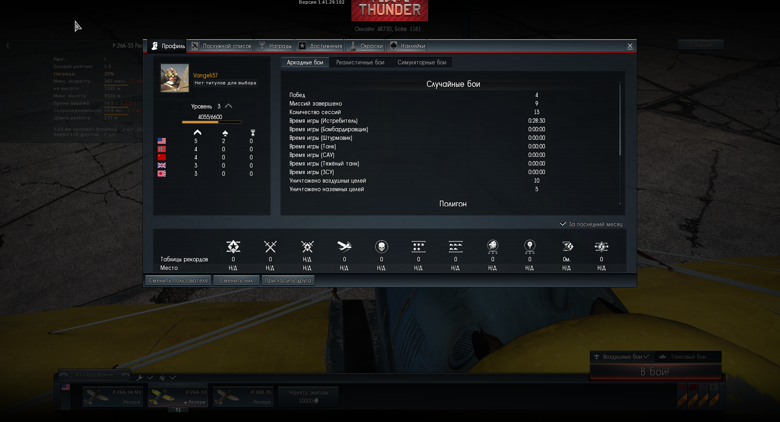Click the crossed swords leaderboard icon
Viewport: 780px width, 422px height.
pos(270,246)
